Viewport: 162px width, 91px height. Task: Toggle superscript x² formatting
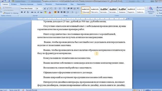click(38, 12)
